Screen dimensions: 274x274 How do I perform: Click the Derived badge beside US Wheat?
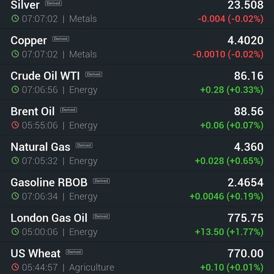click(74, 252)
